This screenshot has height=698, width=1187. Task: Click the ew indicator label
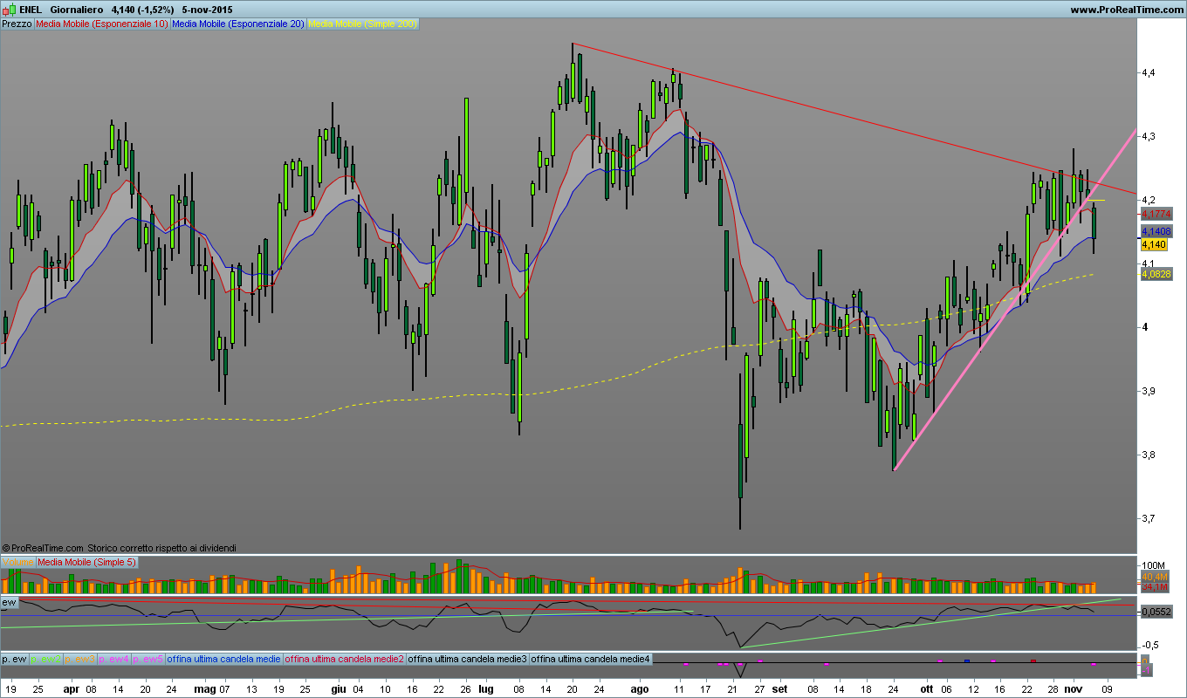pos(10,602)
